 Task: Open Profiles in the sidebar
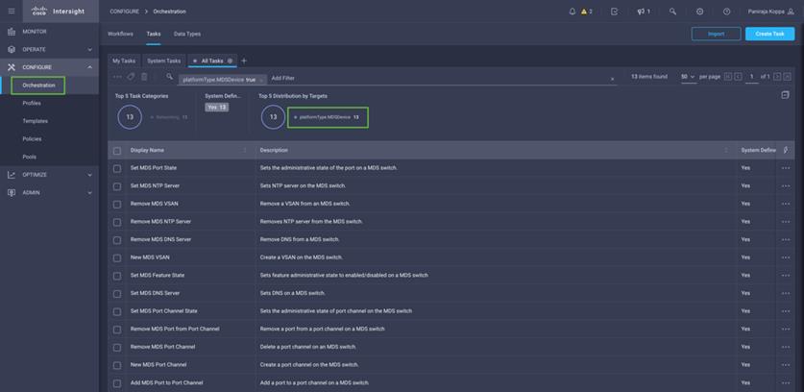(32, 103)
